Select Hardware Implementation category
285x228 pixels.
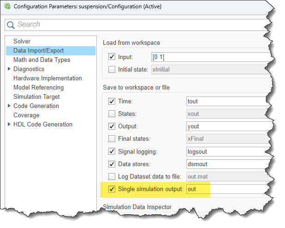47,78
